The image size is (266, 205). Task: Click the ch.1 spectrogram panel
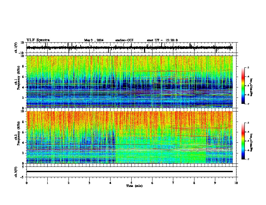[130, 82]
